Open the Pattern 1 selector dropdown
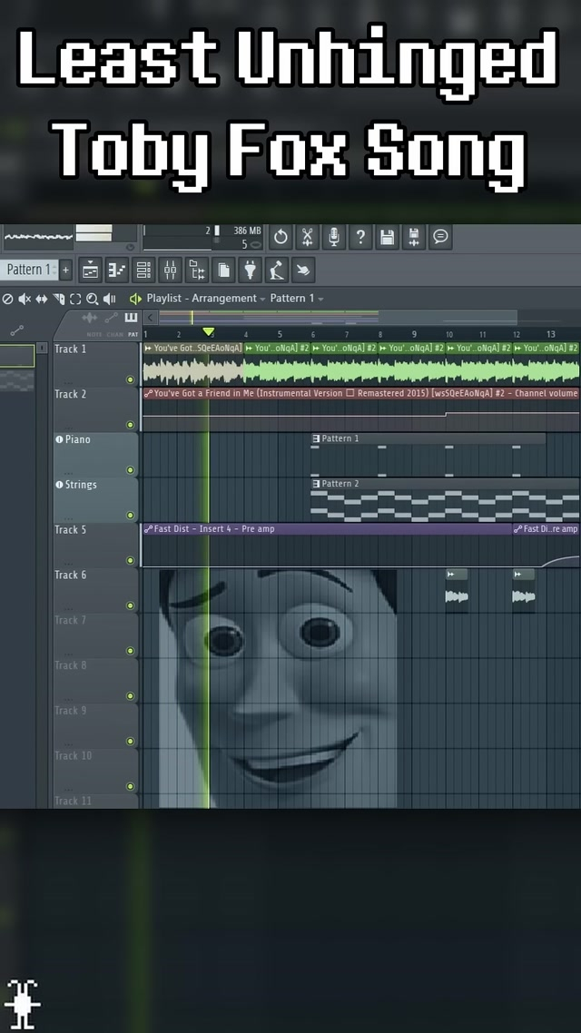This screenshot has width=581, height=1033. [29, 270]
